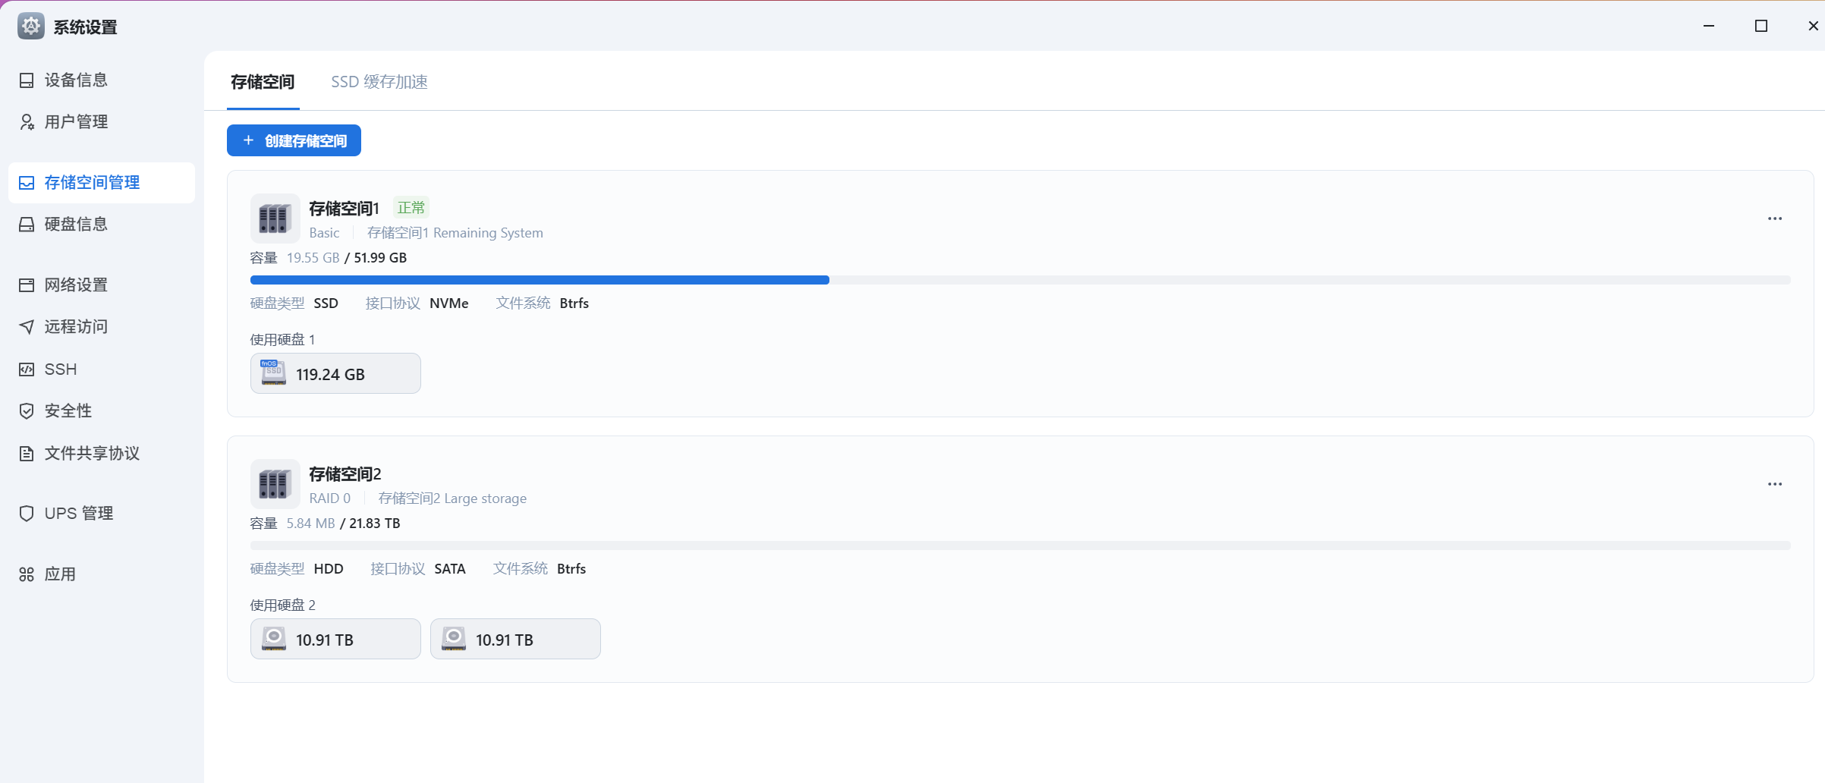Switch to SSD 缓存加速 tab

(379, 82)
